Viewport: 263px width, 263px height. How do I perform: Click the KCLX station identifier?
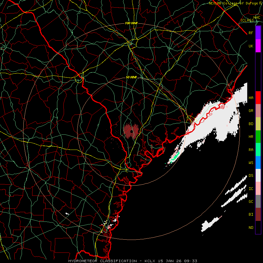150,261
